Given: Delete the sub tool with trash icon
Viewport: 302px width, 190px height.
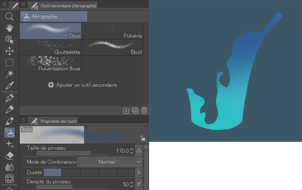Looking at the screenshot, I should click(144, 111).
